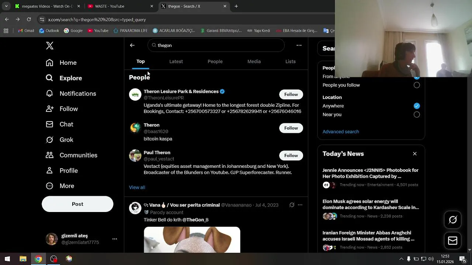Open Chat envelope in sidebar
The width and height of the screenshot is (472, 265).
click(x=59, y=124)
